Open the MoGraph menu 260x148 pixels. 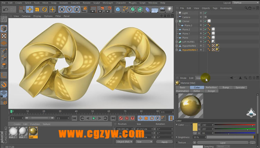pos(108,3)
